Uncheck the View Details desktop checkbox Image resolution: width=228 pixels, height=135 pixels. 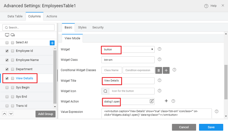pos(7,78)
